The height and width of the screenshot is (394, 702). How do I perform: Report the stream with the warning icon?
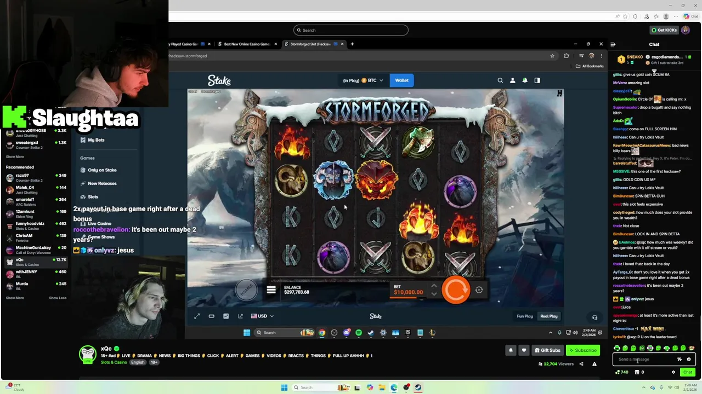[594, 364]
